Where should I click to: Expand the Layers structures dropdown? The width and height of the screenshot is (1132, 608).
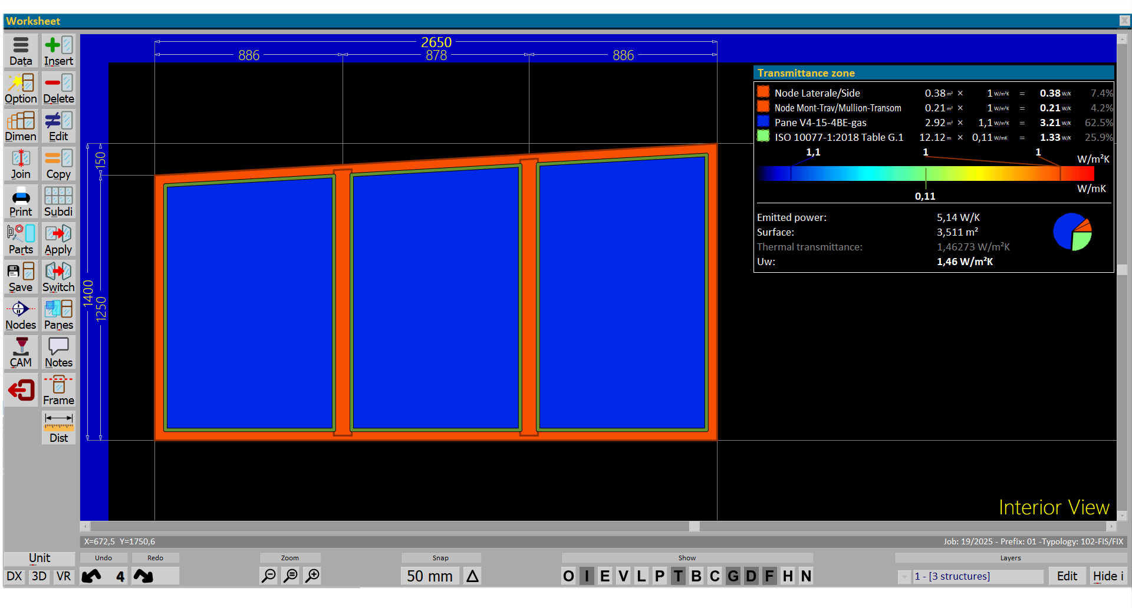click(x=904, y=576)
